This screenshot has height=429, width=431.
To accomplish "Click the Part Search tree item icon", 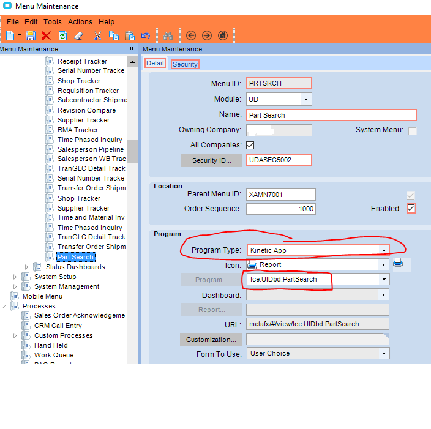I will point(50,257).
